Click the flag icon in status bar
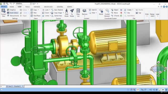The image size is (168, 94). (x=2, y=90)
